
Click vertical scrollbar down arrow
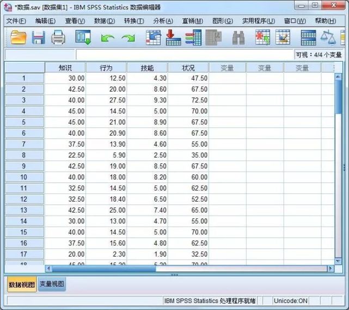(x=338, y=261)
